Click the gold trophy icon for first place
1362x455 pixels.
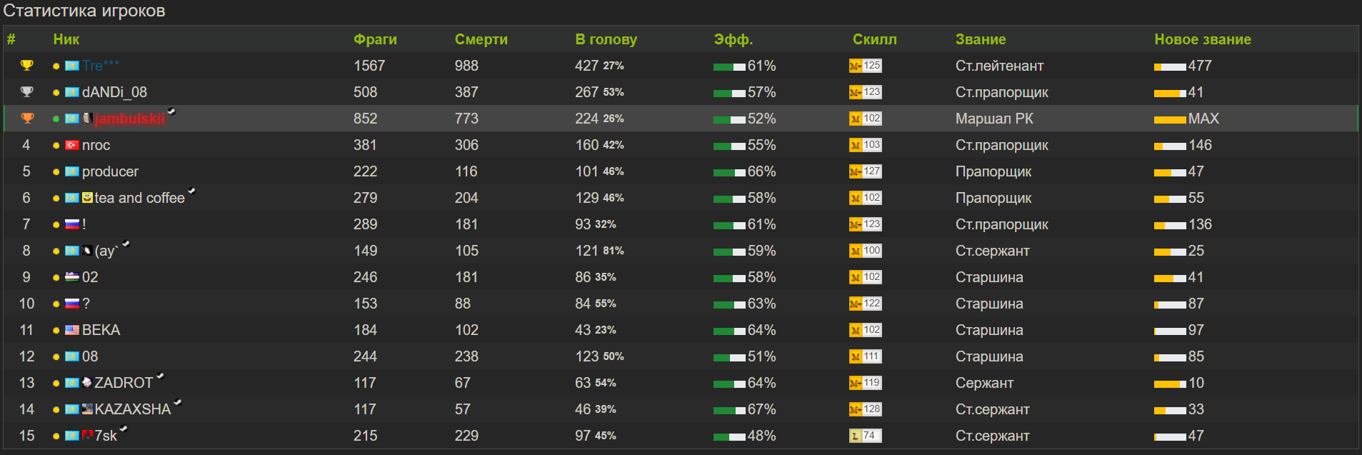[26, 66]
